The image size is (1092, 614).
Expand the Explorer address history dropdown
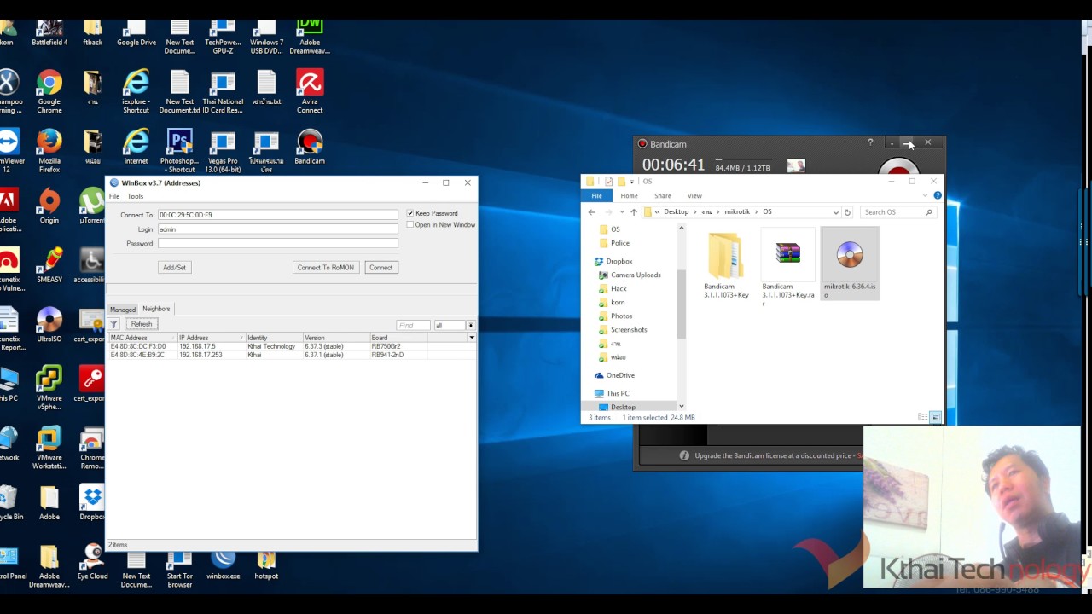[835, 211]
